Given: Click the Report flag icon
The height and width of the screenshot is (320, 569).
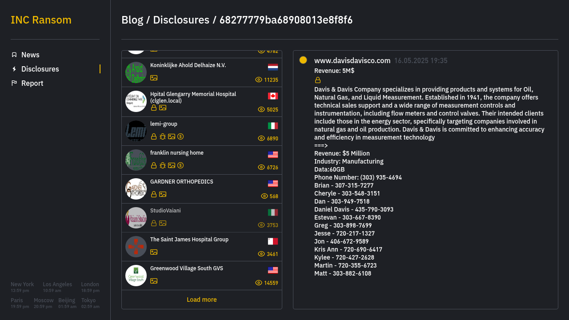Looking at the screenshot, I should pyautogui.click(x=14, y=83).
